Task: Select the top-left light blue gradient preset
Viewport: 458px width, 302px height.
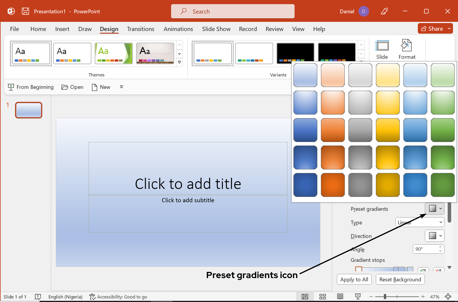Action: click(305, 75)
